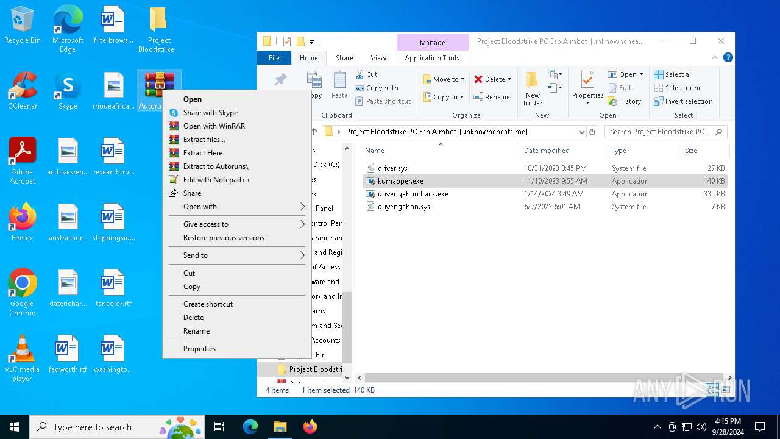Click Invert selection in the ribbon
Viewport: 780px width, 439px height.
tap(683, 101)
